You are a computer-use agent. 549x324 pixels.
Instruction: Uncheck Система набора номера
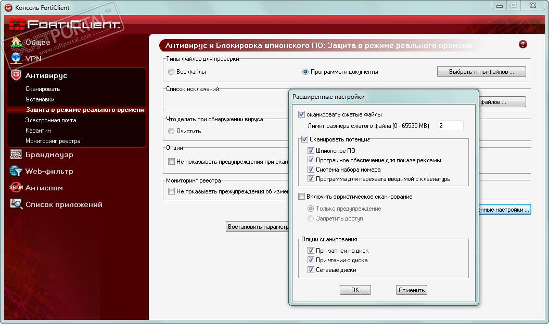311,170
